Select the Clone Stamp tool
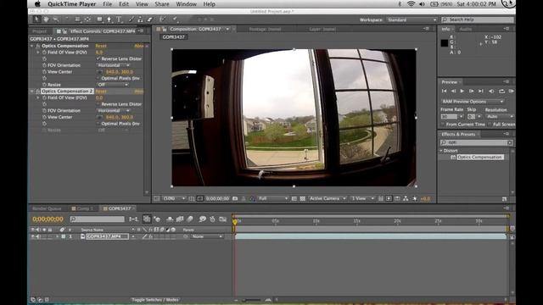The height and width of the screenshot is (305, 543). [140, 19]
